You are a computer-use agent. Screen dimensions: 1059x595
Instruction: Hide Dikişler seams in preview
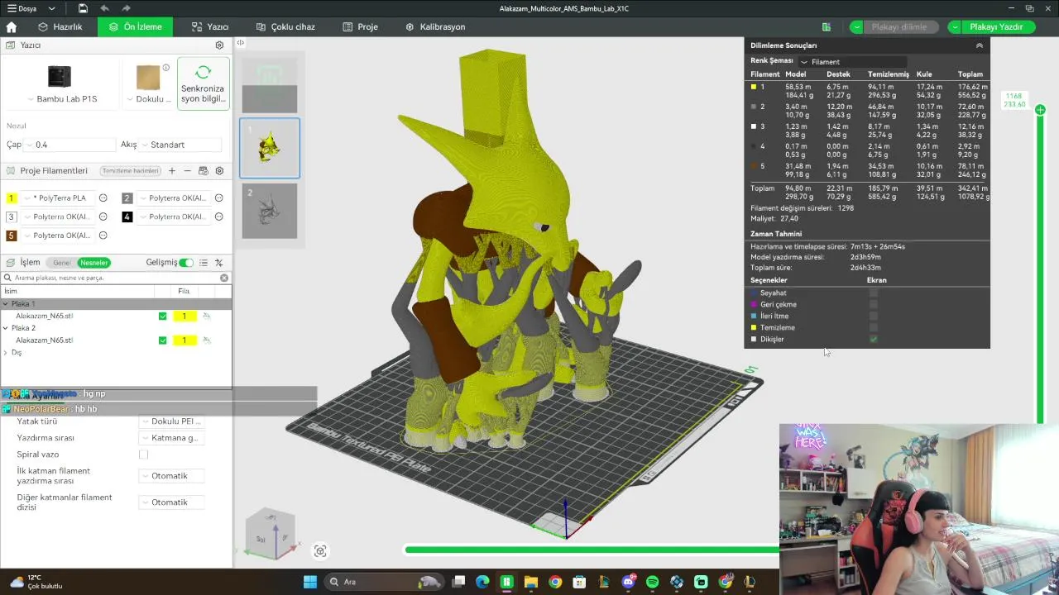(x=874, y=339)
